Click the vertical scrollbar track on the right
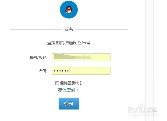This screenshot has width=167, height=121. pos(150,61)
